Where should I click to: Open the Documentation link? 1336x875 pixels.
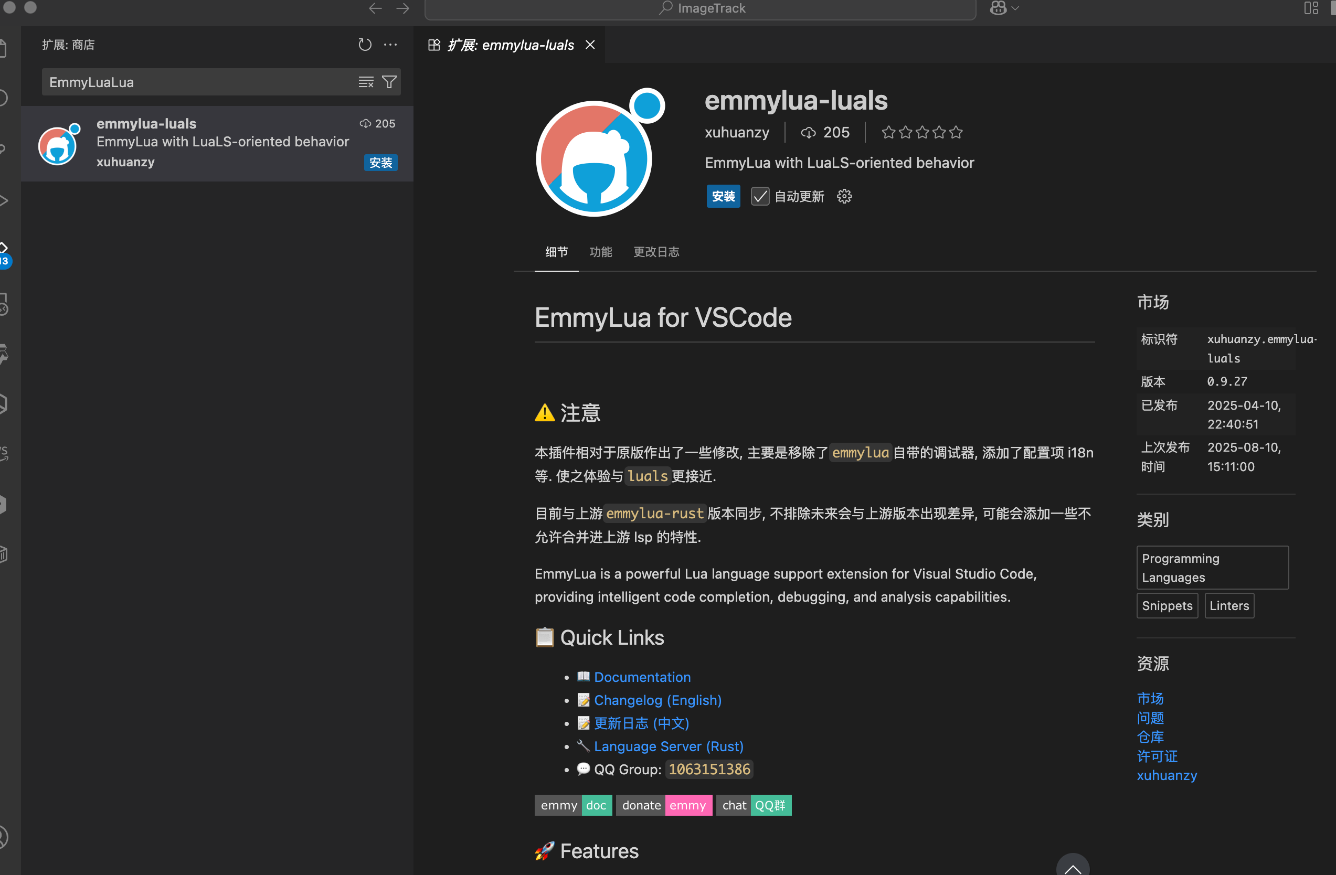tap(642, 677)
